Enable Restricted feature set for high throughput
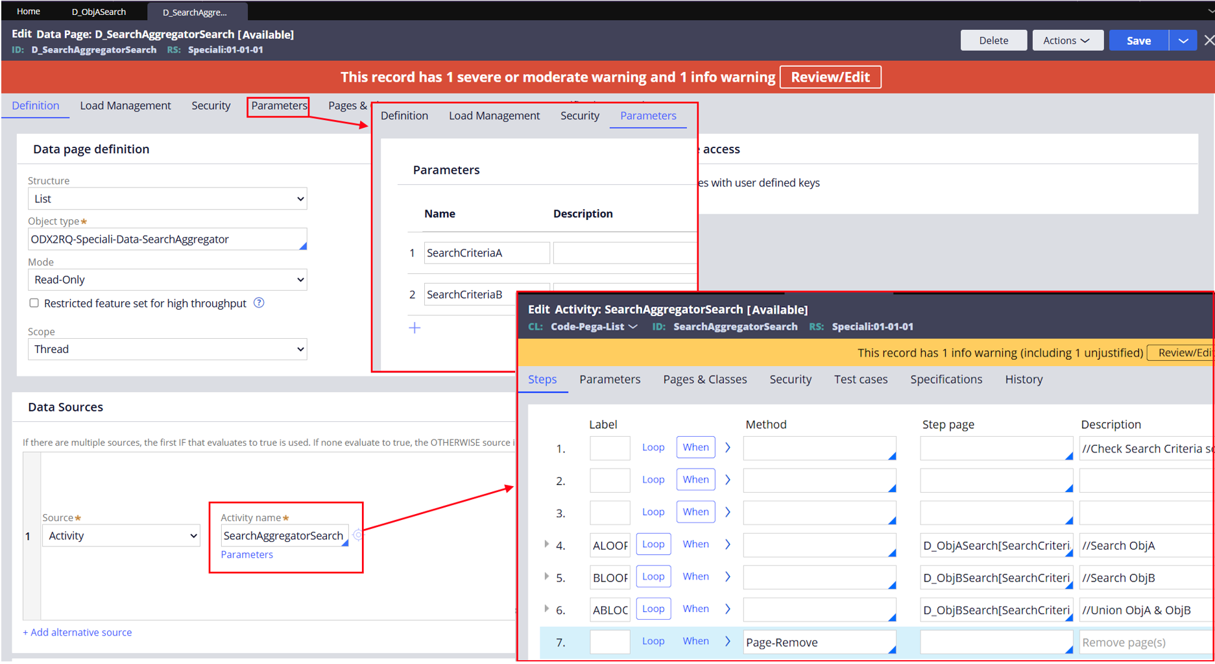 pos(34,303)
